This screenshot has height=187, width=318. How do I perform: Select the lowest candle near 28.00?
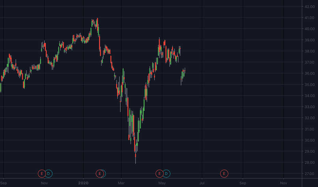[135, 157]
